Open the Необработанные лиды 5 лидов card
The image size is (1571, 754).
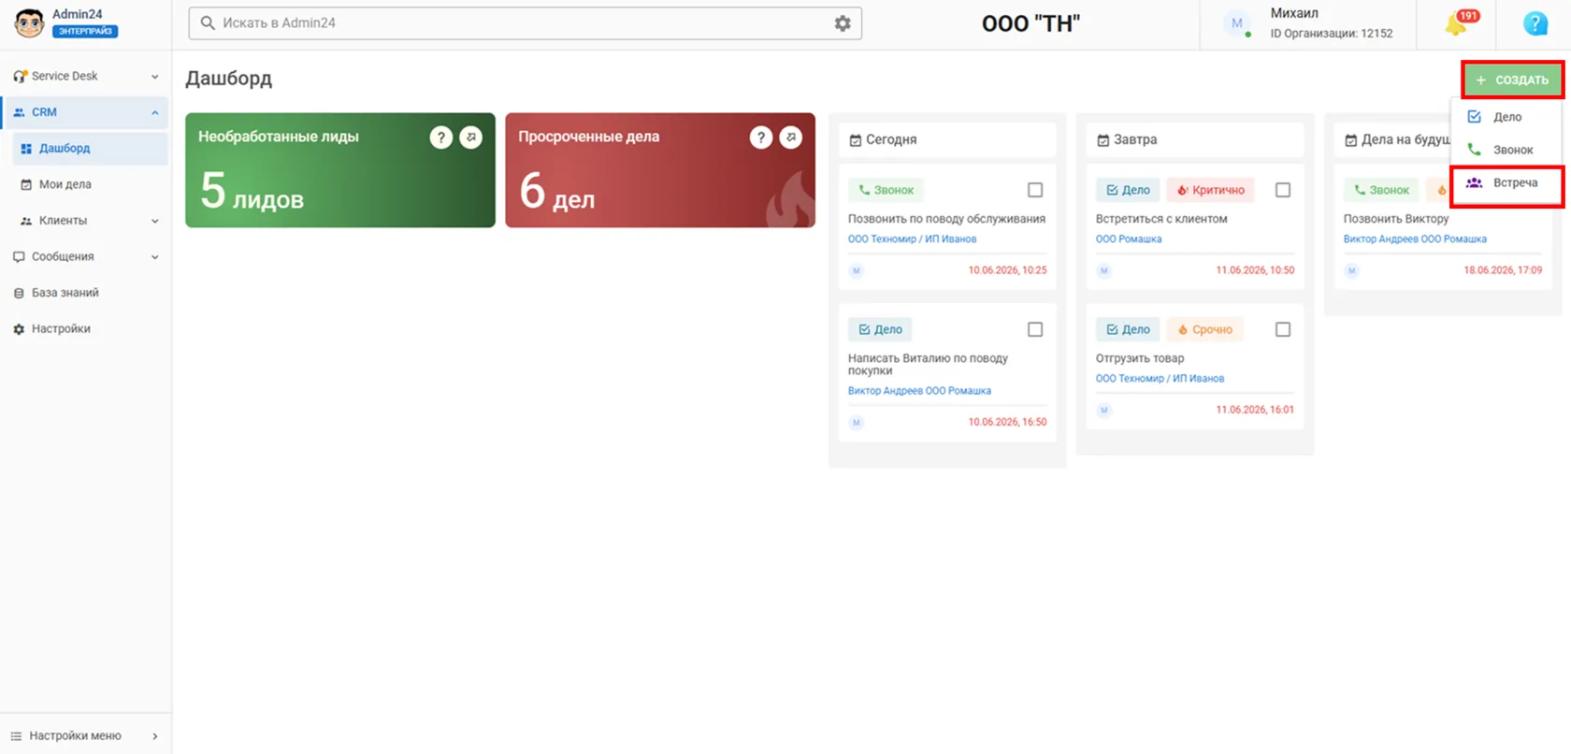coord(340,170)
